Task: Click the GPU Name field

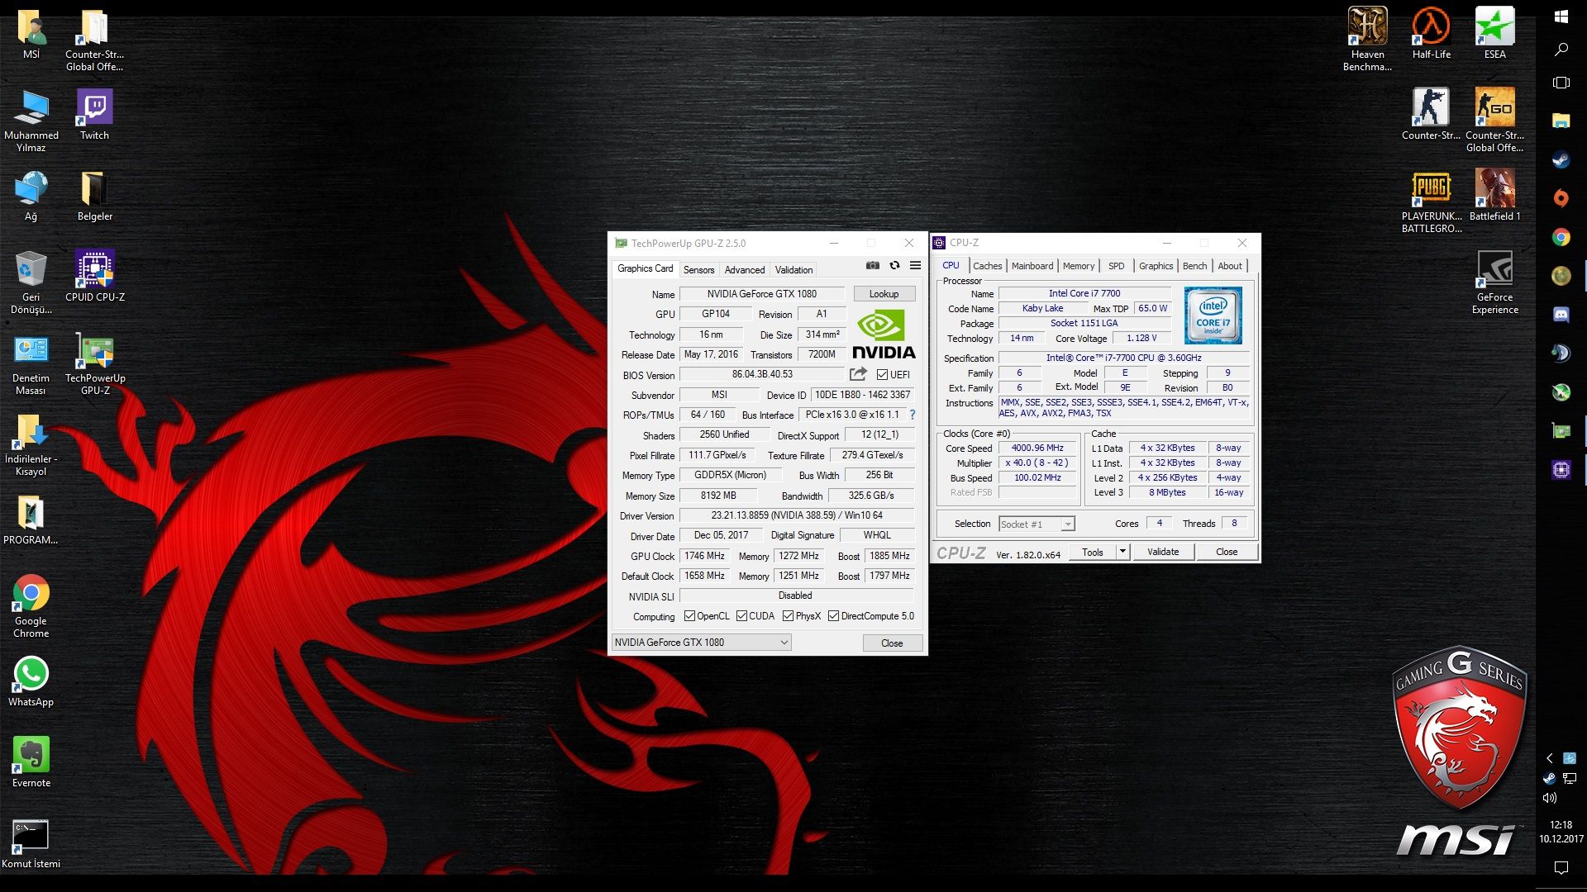Action: (x=761, y=294)
